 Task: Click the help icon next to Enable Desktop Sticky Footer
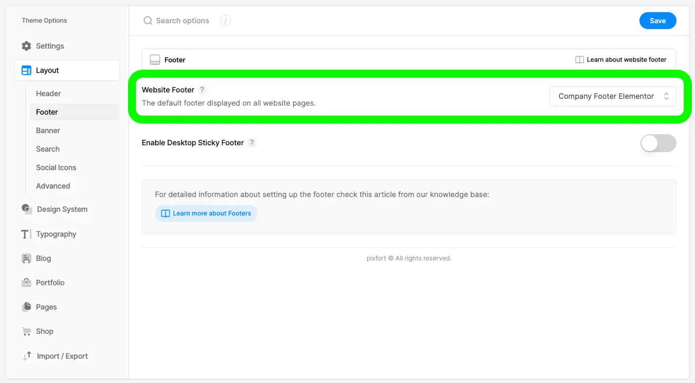click(252, 143)
